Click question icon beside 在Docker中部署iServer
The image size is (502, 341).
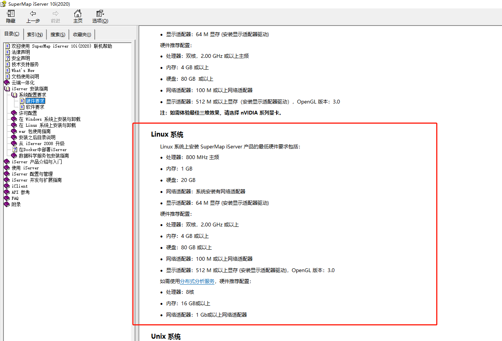[x=15, y=150]
